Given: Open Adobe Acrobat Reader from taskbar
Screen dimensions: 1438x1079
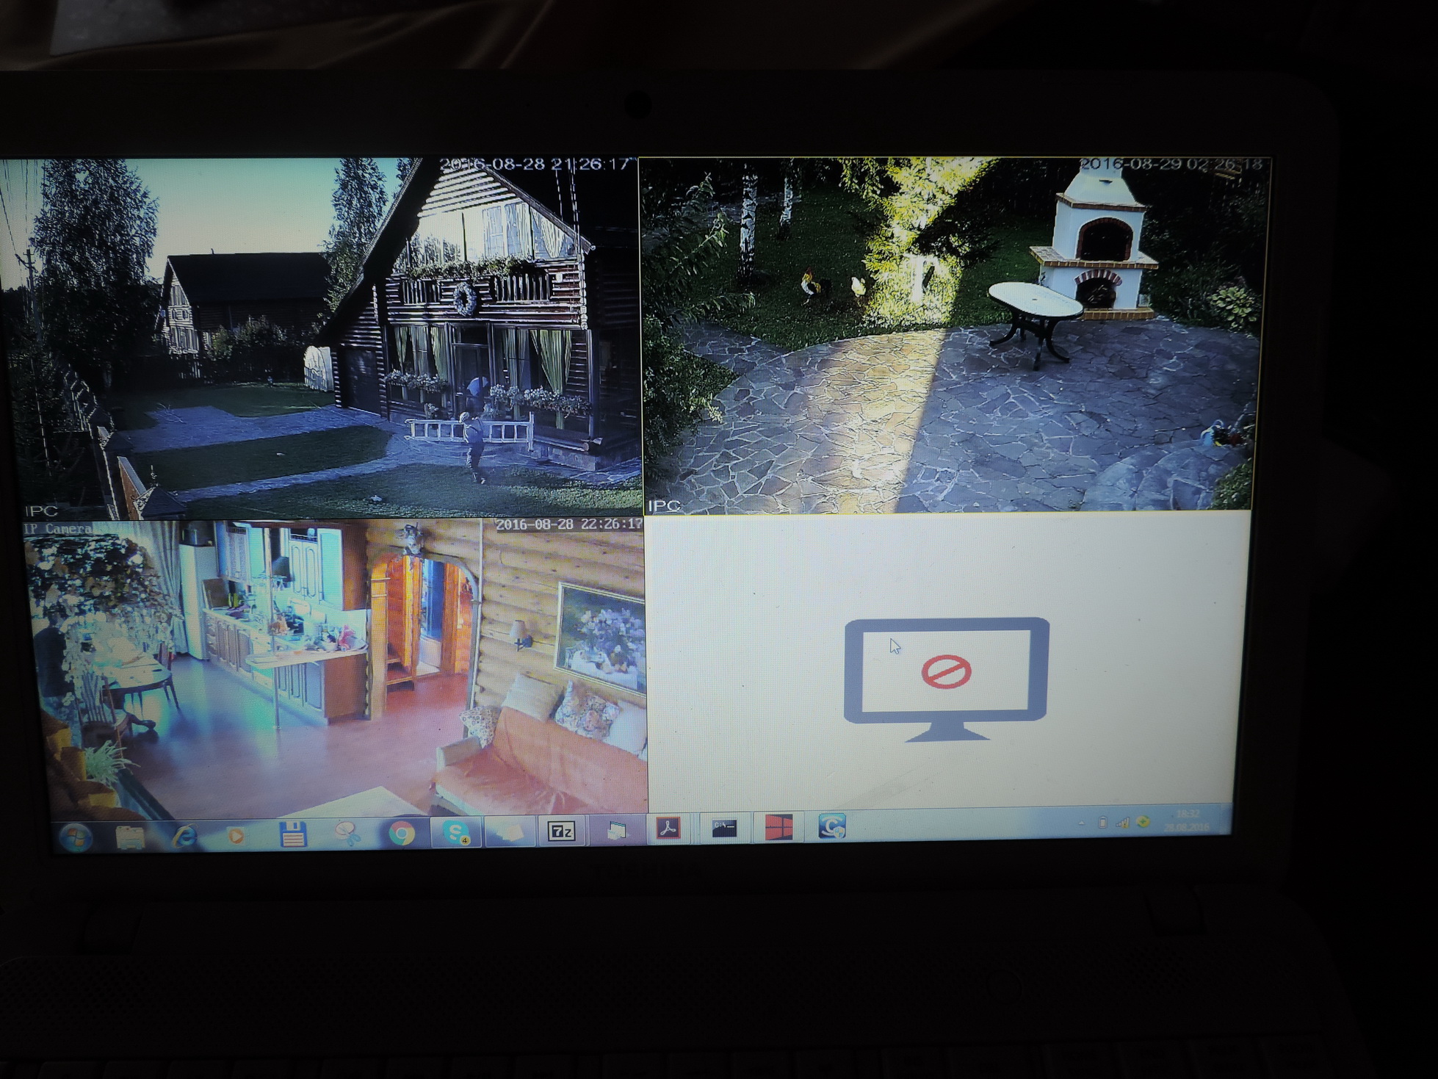Looking at the screenshot, I should coord(668,829).
